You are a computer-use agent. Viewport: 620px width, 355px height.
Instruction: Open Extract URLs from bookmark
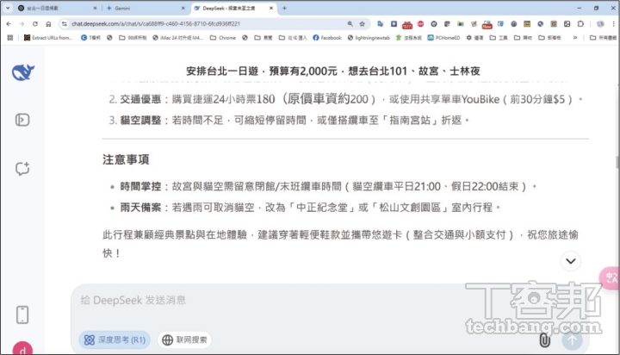pyautogui.click(x=48, y=38)
